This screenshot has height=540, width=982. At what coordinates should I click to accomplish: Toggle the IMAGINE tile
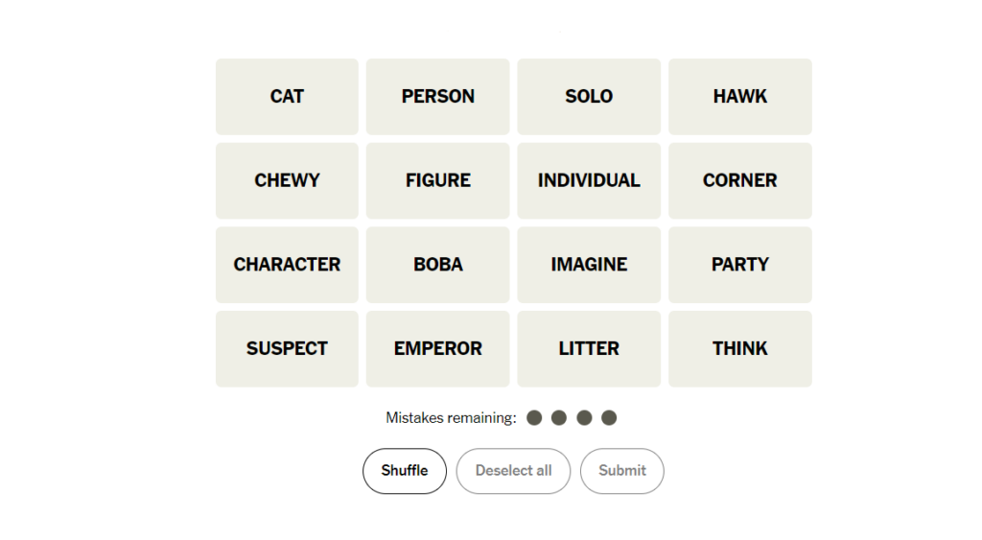(589, 264)
